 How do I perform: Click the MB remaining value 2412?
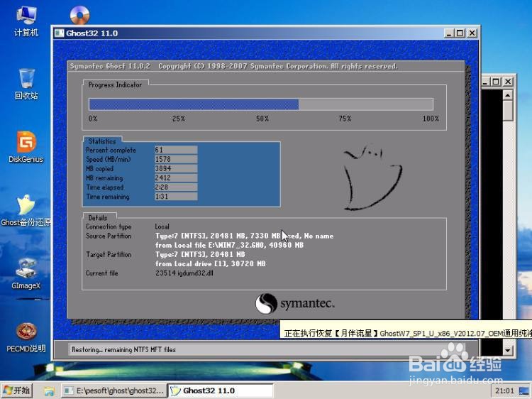pos(176,177)
